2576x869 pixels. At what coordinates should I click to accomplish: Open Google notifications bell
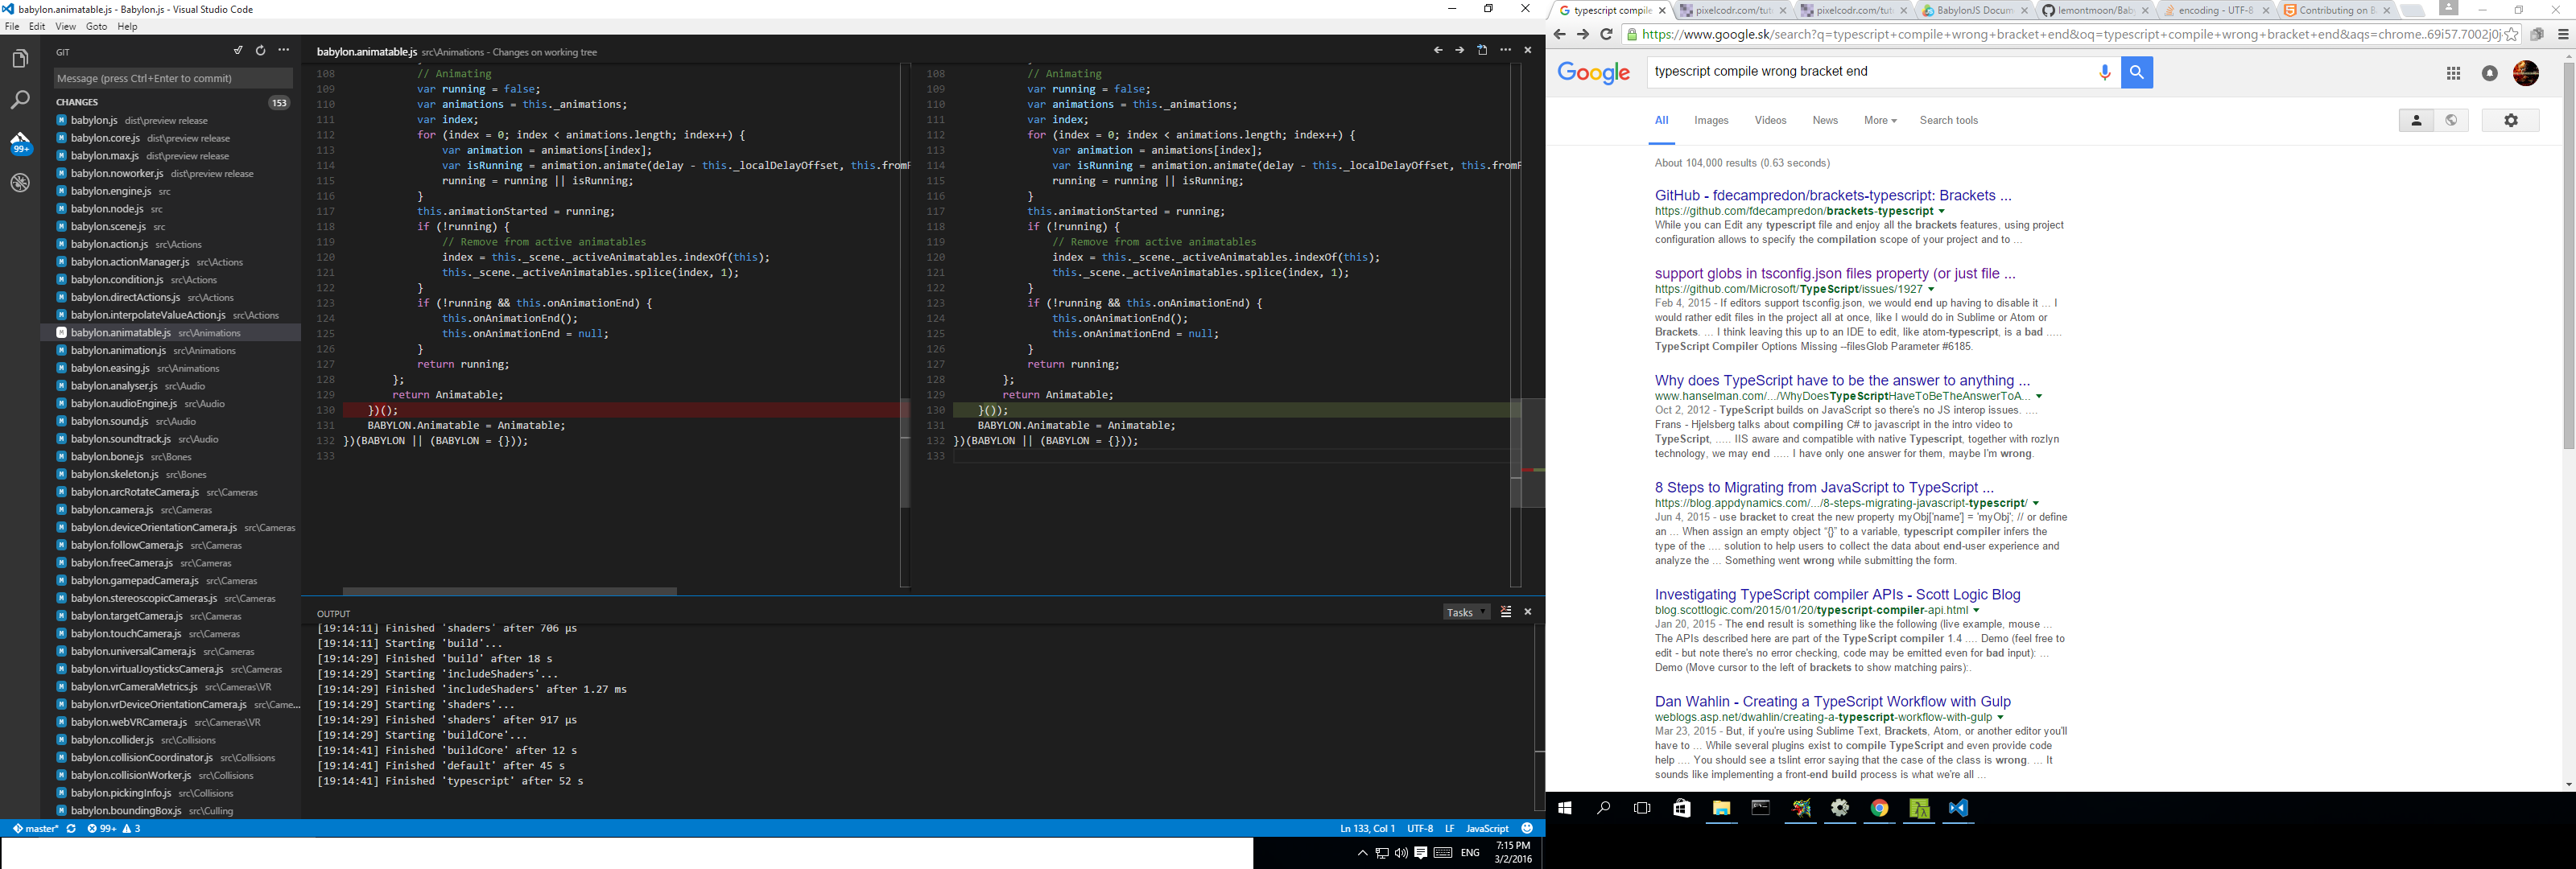(x=2490, y=73)
